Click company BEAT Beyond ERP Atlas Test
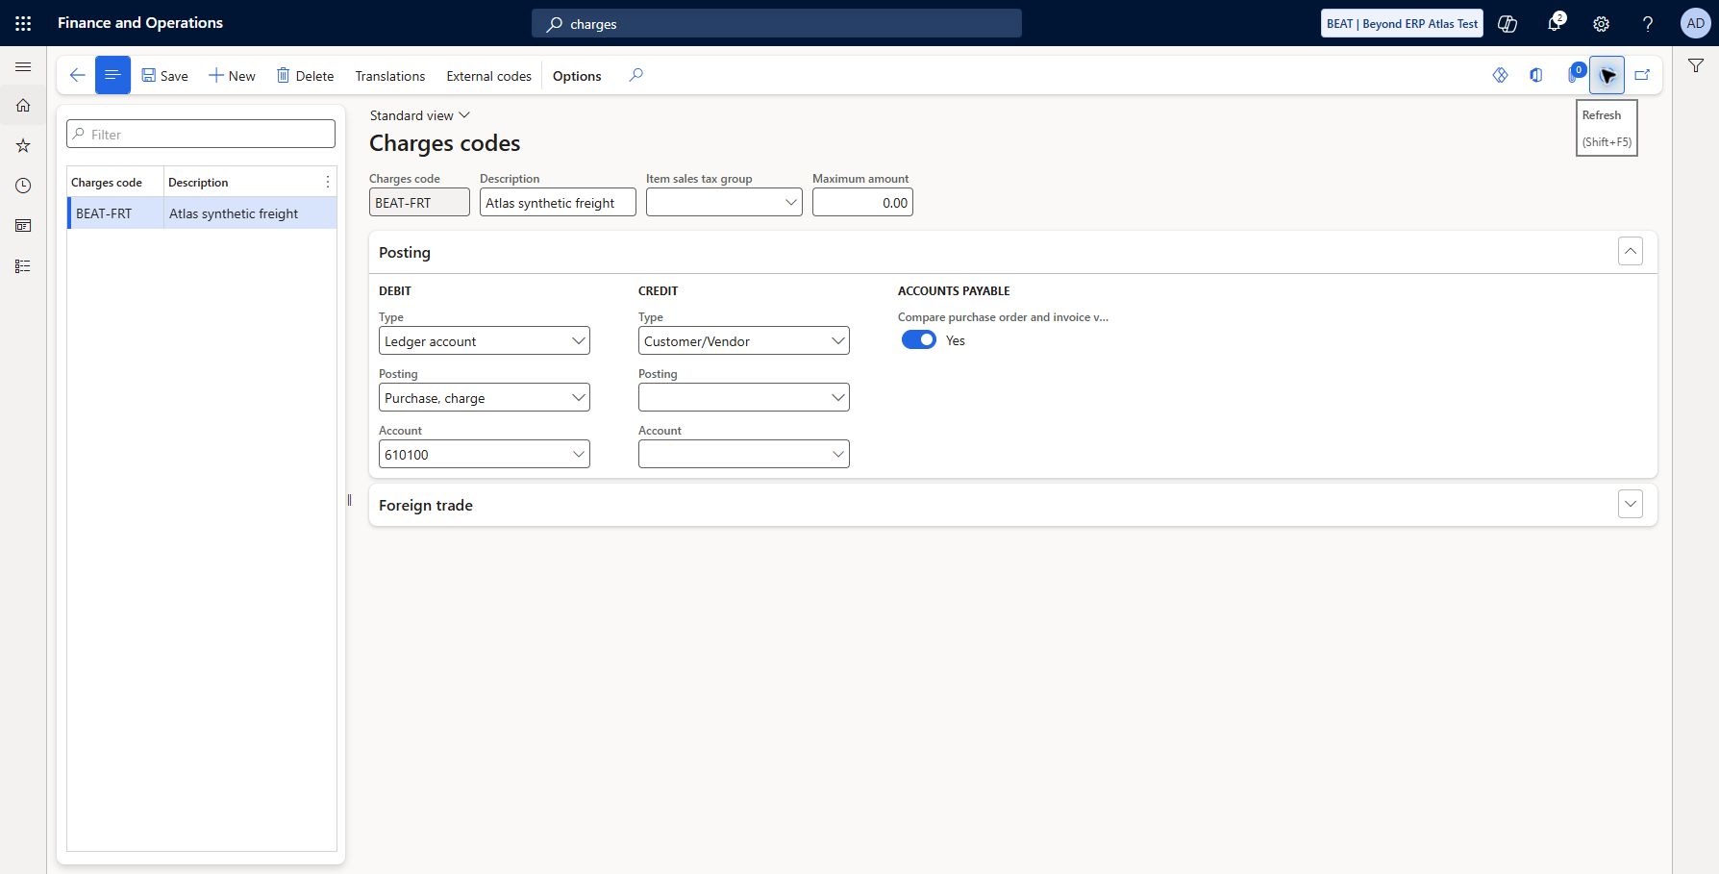The width and height of the screenshot is (1719, 874). tap(1402, 23)
